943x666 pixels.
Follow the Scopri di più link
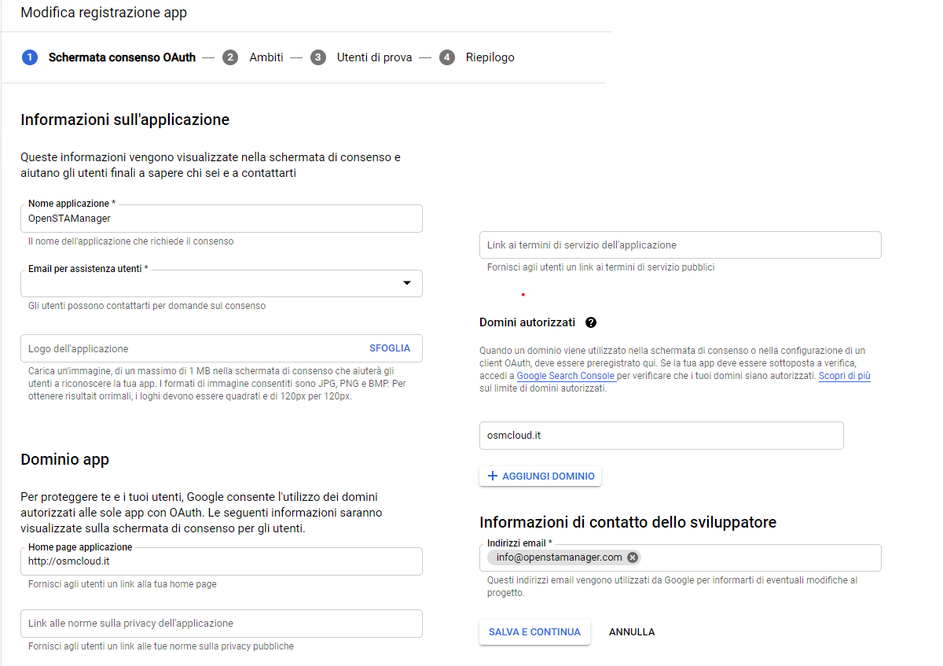tap(844, 377)
